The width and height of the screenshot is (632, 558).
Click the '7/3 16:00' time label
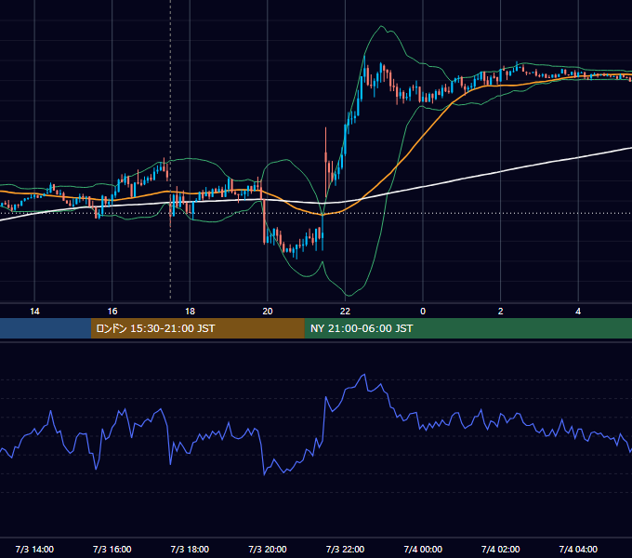click(x=112, y=549)
